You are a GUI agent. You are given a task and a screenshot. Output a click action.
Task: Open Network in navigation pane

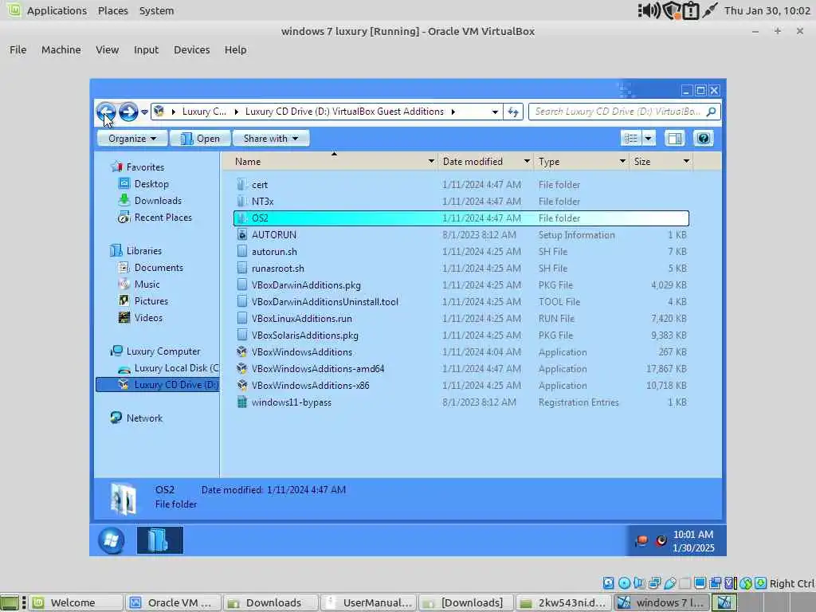coord(144,418)
